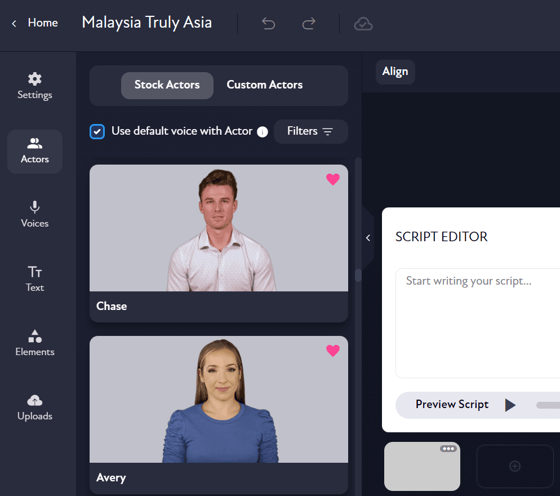Uncheck Use default voice with Actor
Viewport: 560px width, 496px height.
(x=97, y=131)
